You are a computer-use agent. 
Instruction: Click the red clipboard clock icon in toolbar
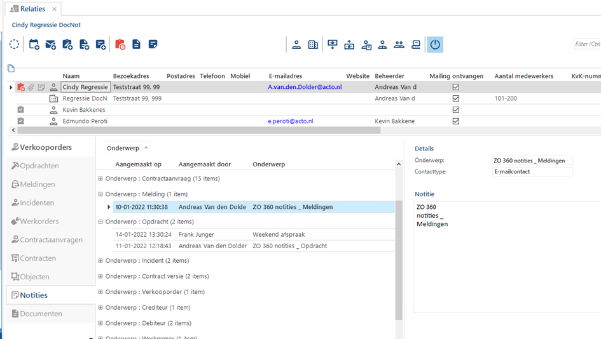120,44
